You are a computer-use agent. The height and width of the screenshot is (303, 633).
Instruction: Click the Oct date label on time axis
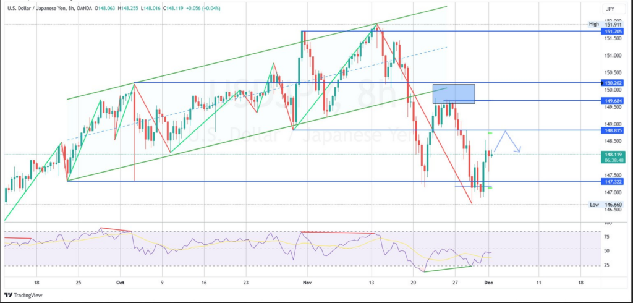pyautogui.click(x=121, y=281)
